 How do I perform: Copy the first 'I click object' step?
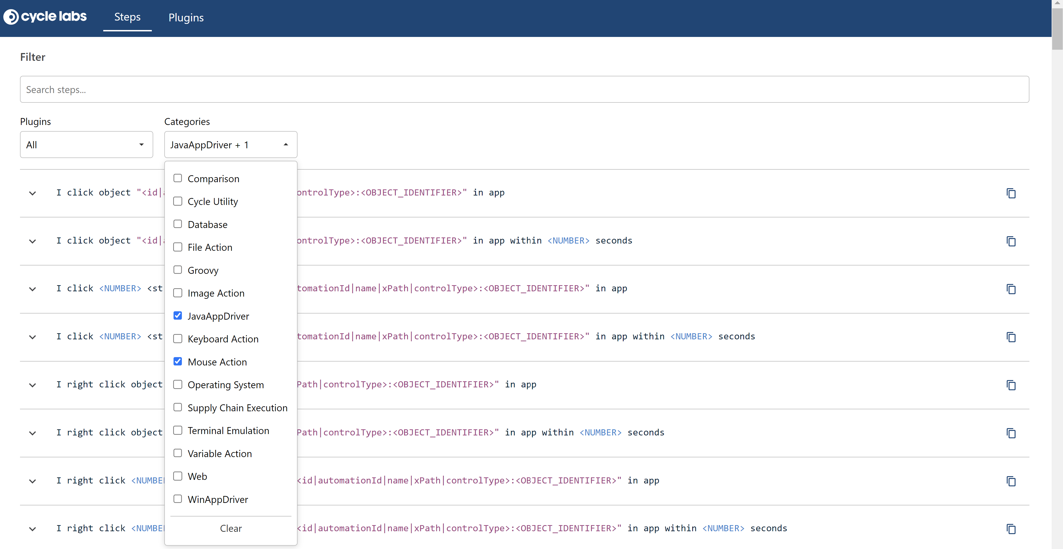point(1011,193)
